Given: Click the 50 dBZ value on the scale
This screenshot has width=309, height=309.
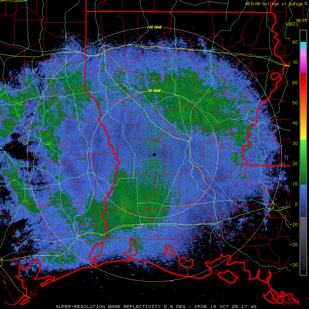Looking at the screenshot, I should (x=295, y=103).
